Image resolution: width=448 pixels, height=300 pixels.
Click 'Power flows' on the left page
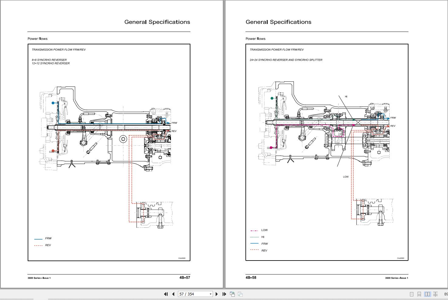coord(37,39)
